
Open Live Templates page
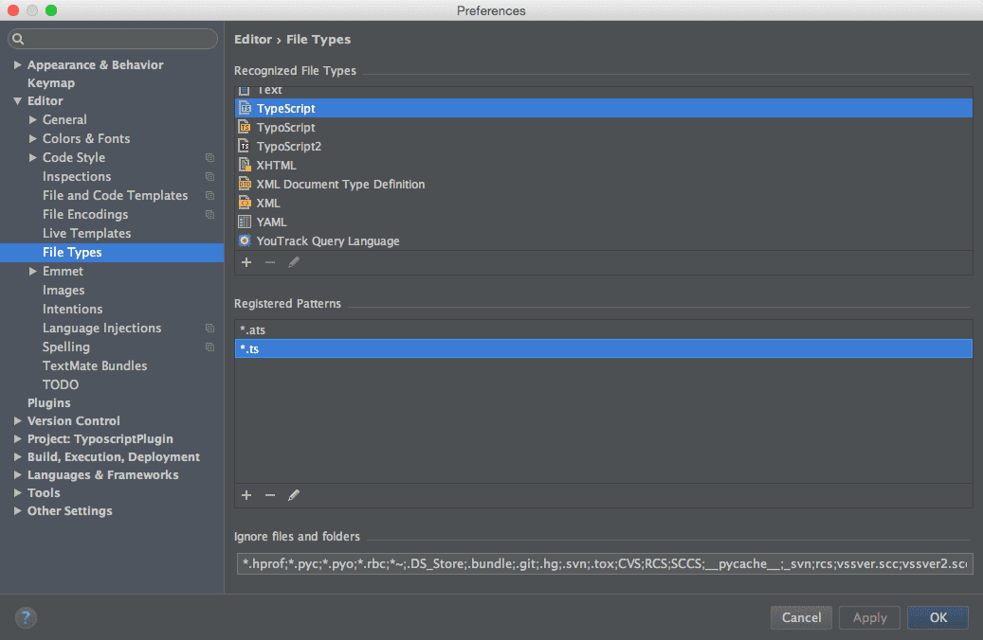click(86, 233)
